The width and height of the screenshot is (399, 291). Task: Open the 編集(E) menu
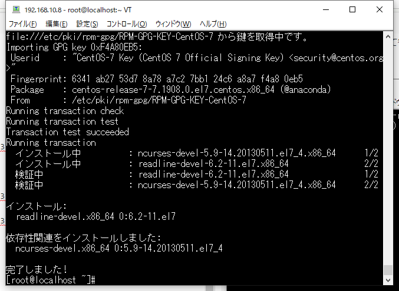coord(56,24)
